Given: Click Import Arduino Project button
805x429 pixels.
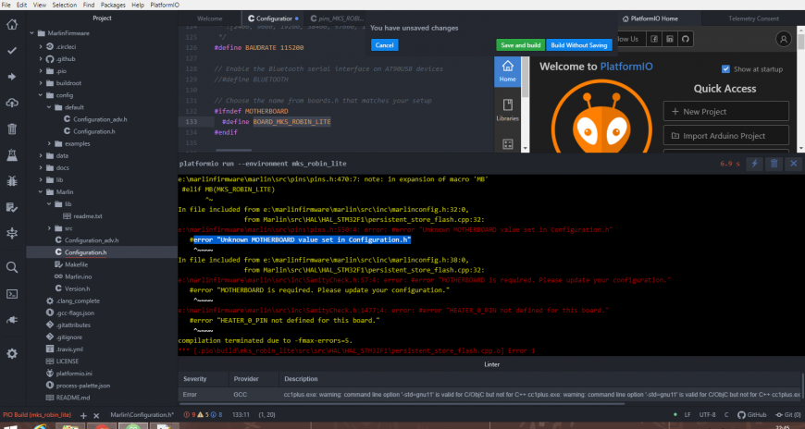Looking at the screenshot, I should (726, 136).
